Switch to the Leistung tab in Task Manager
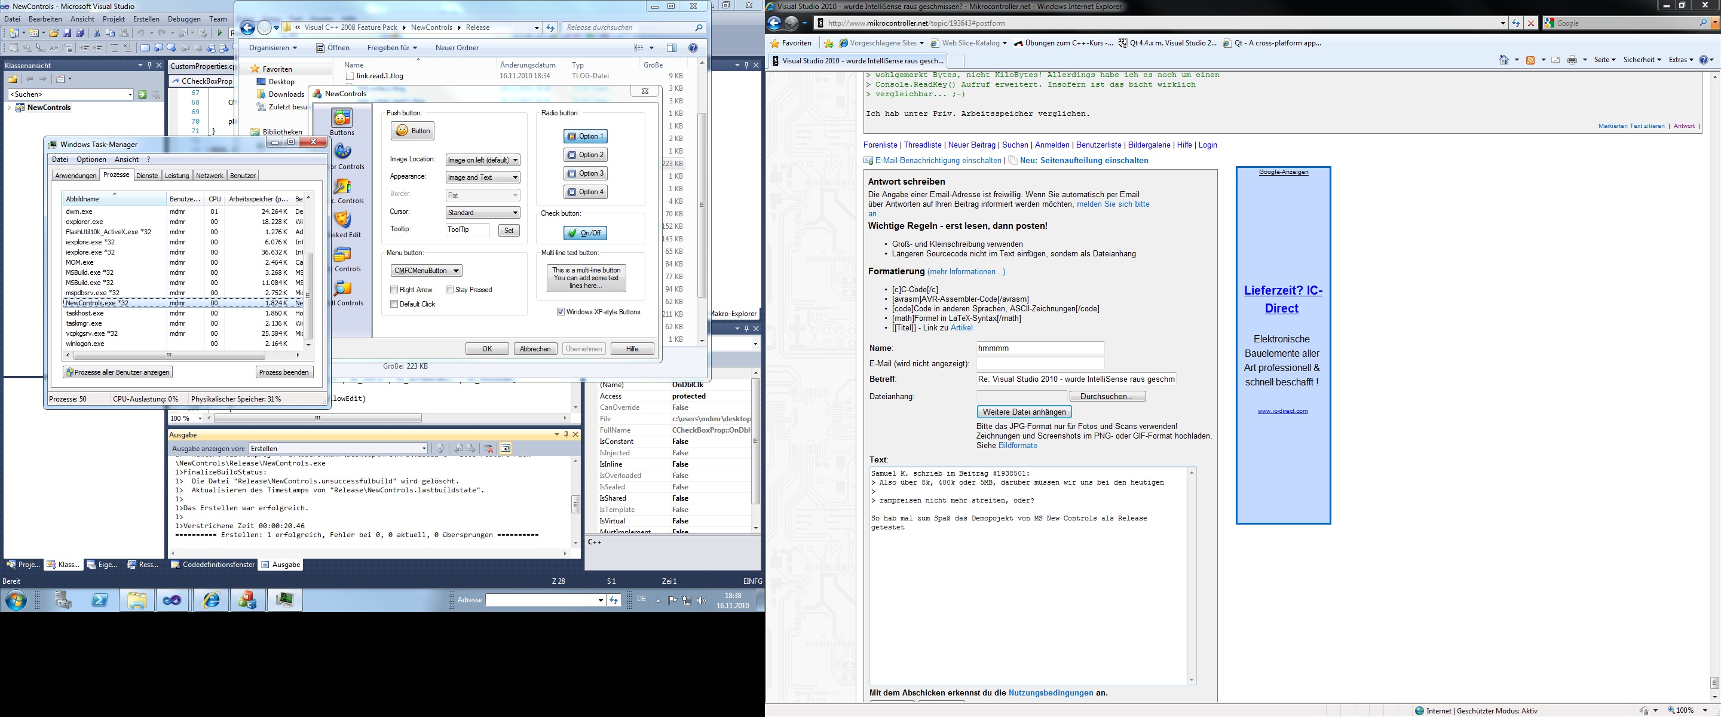This screenshot has height=717, width=1721. point(177,176)
